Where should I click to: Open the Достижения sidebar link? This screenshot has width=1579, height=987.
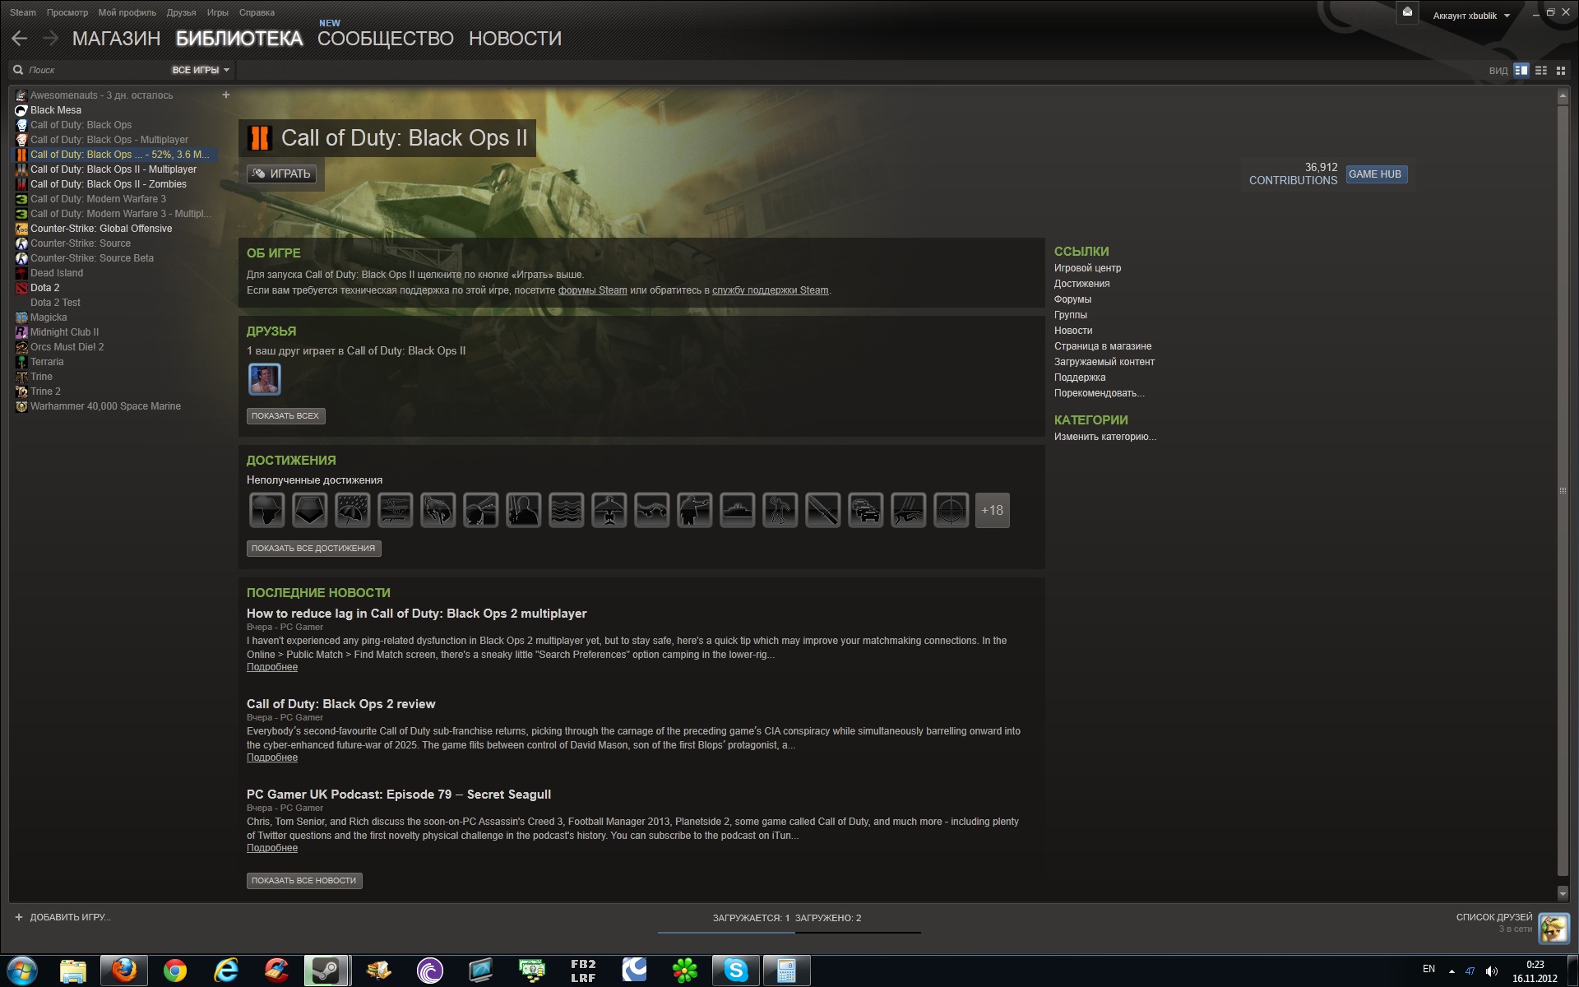click(x=1081, y=284)
